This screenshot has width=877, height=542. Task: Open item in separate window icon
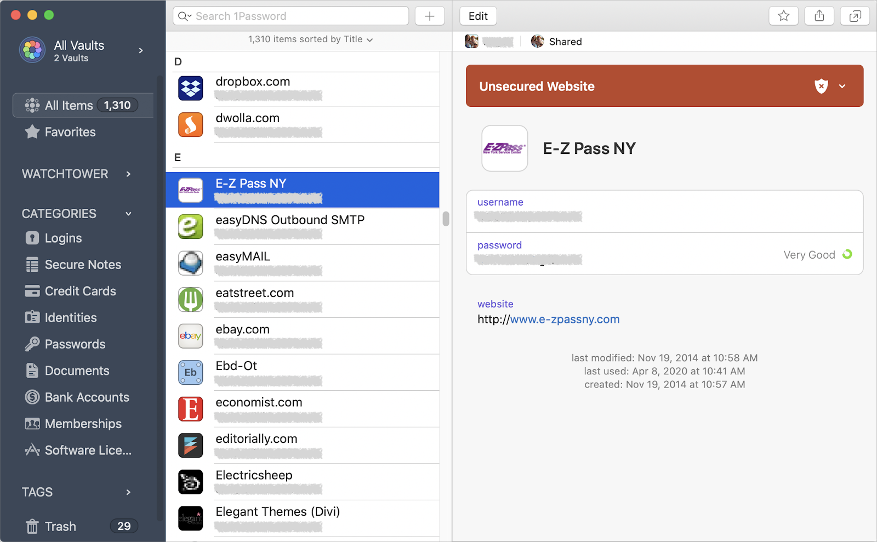click(855, 16)
